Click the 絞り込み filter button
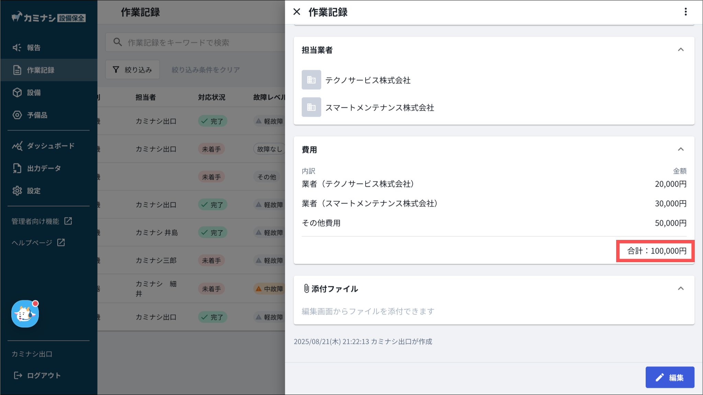This screenshot has width=703, height=395. 132,70
